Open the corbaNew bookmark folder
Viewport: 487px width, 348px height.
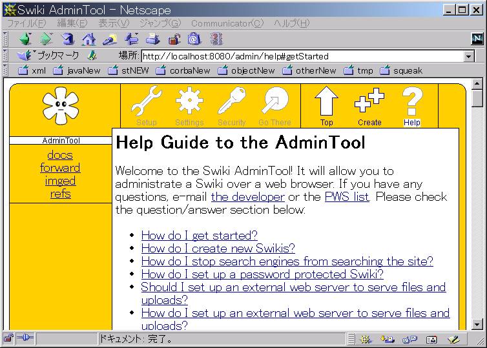click(x=183, y=70)
